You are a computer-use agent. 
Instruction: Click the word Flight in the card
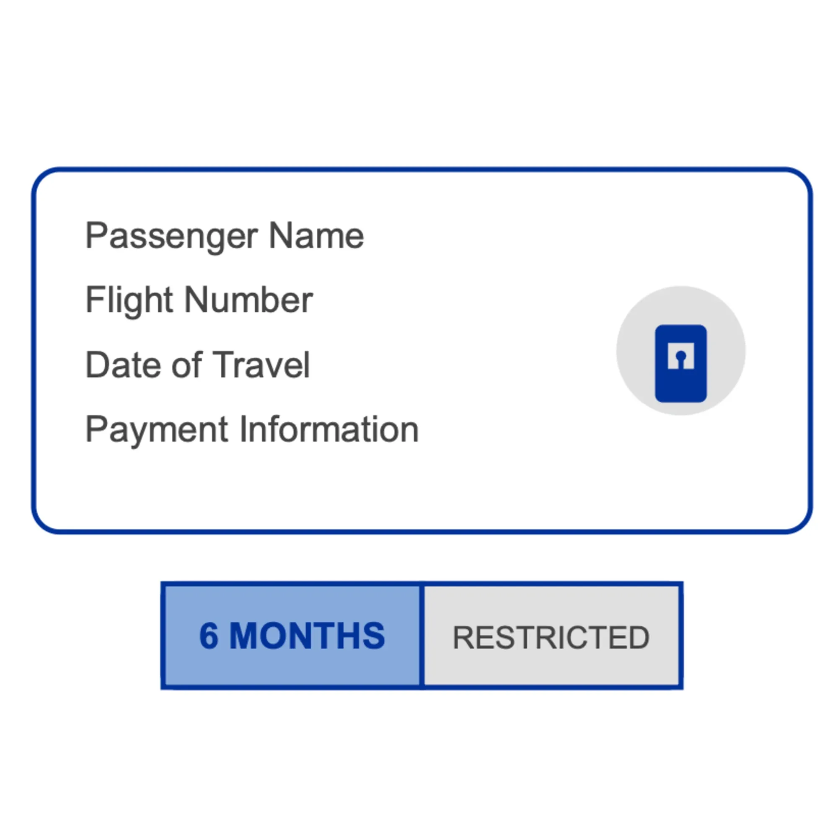130,300
